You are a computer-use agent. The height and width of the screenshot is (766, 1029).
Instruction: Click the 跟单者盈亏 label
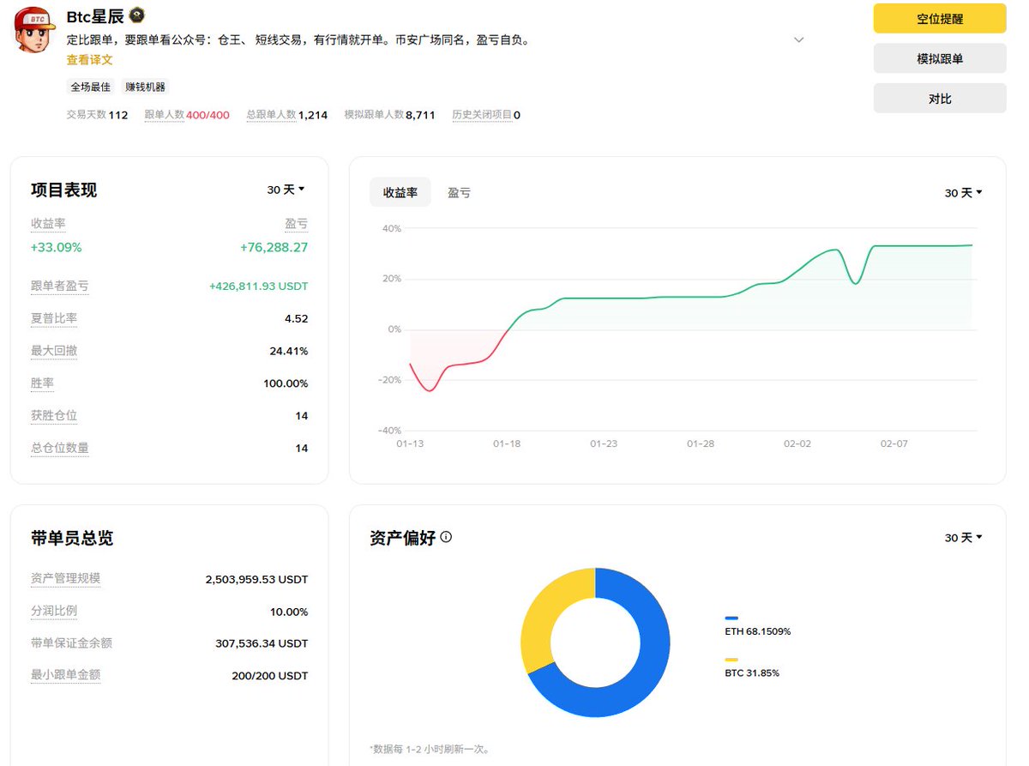[x=60, y=286]
